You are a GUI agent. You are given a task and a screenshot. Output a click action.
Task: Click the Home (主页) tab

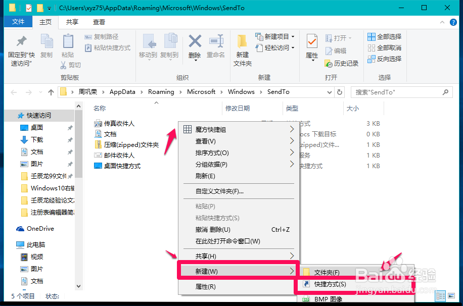[x=45, y=22]
